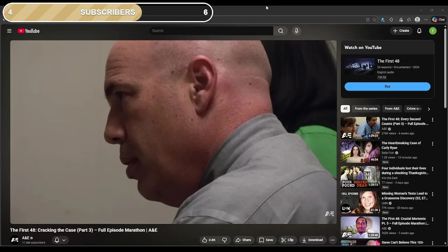
Task: Click the pinned blue extension icon
Action: 383,20
